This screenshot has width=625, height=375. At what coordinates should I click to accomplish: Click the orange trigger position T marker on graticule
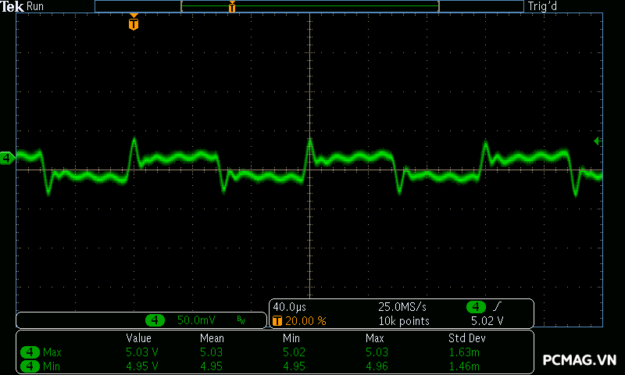[134, 23]
